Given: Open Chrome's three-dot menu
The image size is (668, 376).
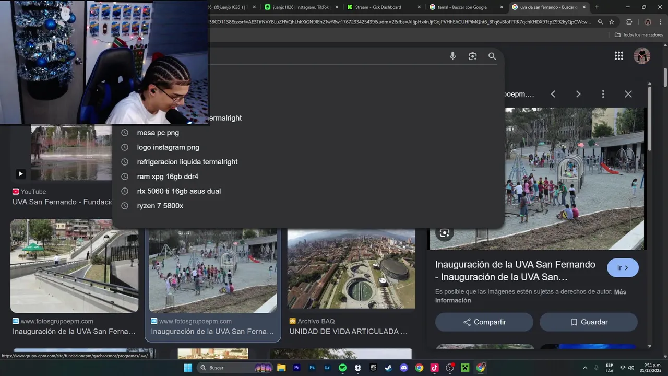Looking at the screenshot, I should point(661,22).
